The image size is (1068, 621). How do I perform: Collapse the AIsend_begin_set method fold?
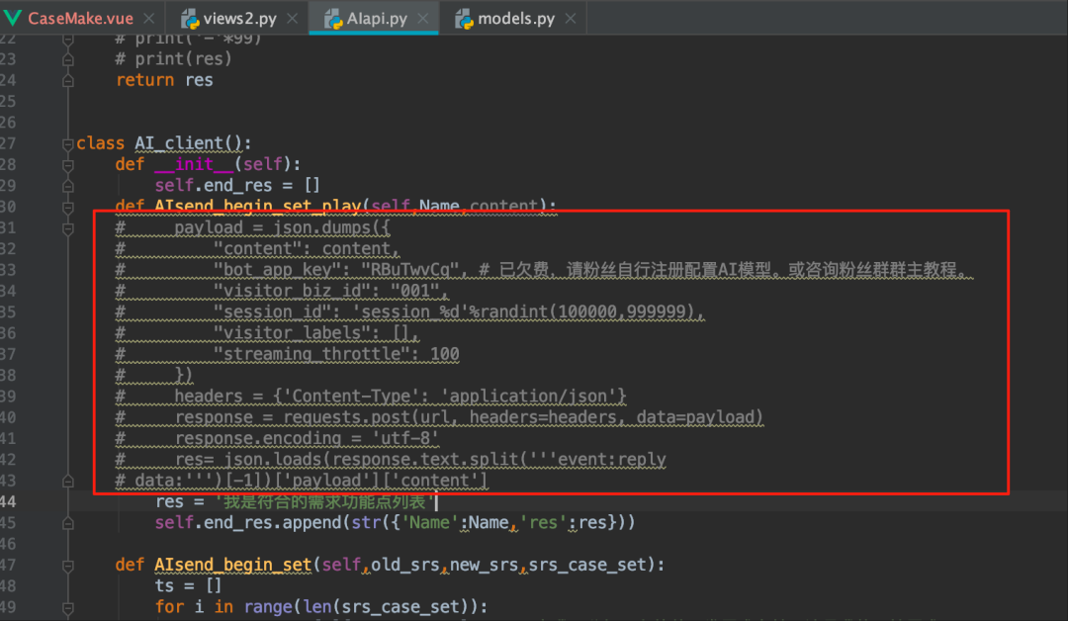tap(67, 566)
